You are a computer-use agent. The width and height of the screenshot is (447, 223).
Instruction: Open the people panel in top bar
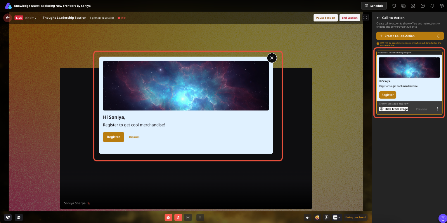click(413, 6)
